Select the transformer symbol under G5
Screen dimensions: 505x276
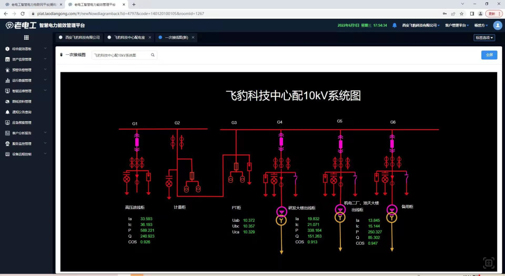340,213
